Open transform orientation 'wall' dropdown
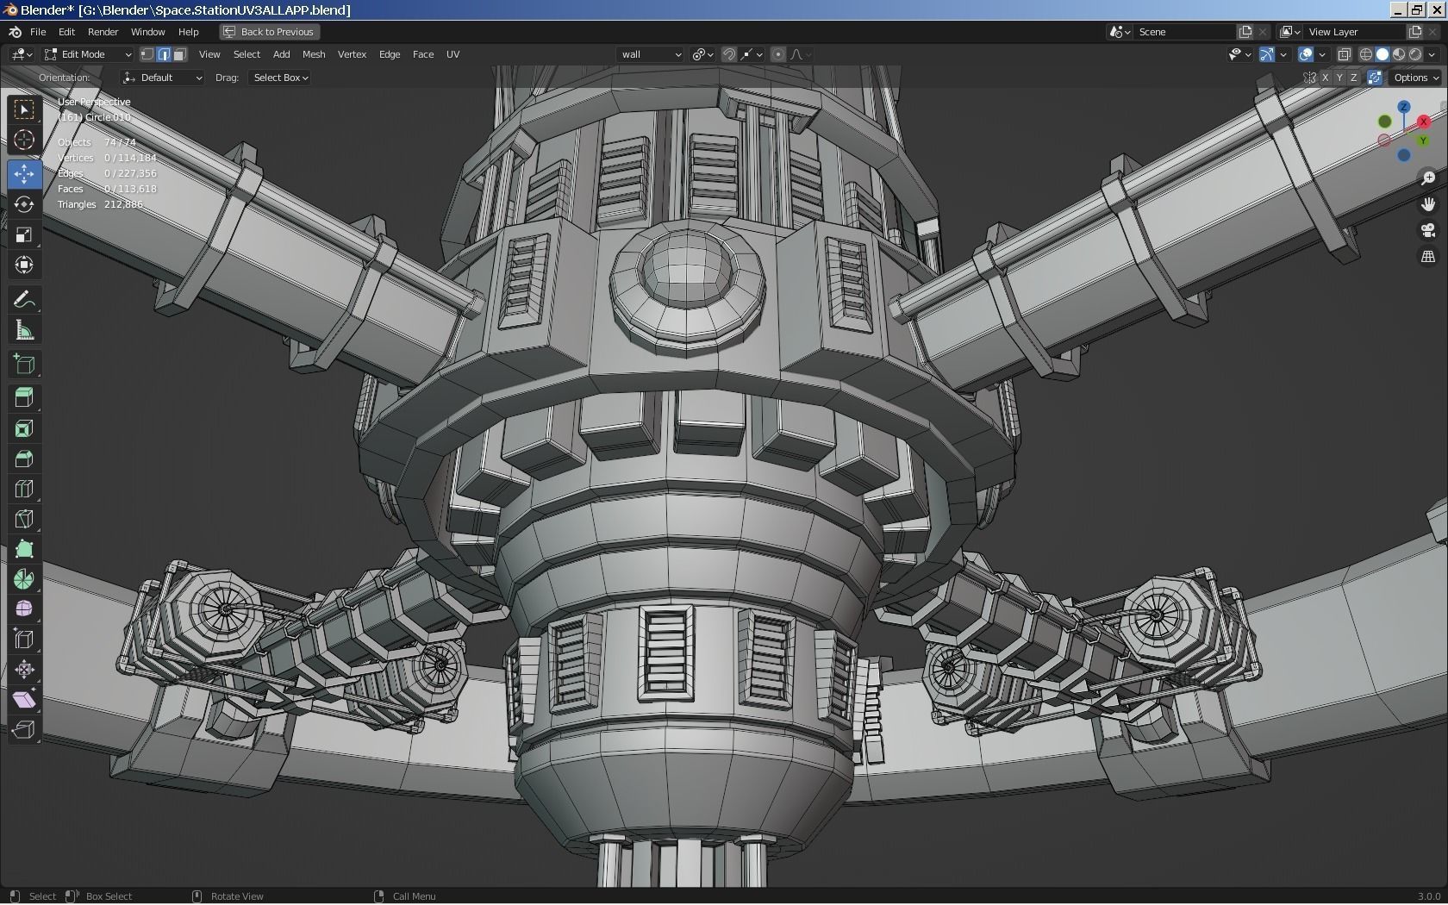Screen dimensions: 1448x905 (x=651, y=54)
